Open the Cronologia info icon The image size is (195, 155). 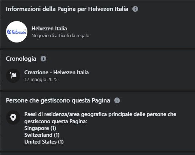[x=43, y=59]
